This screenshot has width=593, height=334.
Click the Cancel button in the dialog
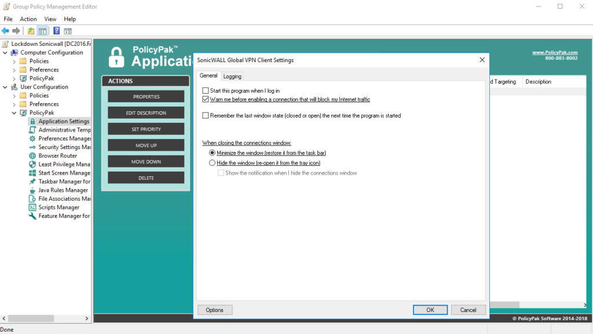[x=468, y=310]
